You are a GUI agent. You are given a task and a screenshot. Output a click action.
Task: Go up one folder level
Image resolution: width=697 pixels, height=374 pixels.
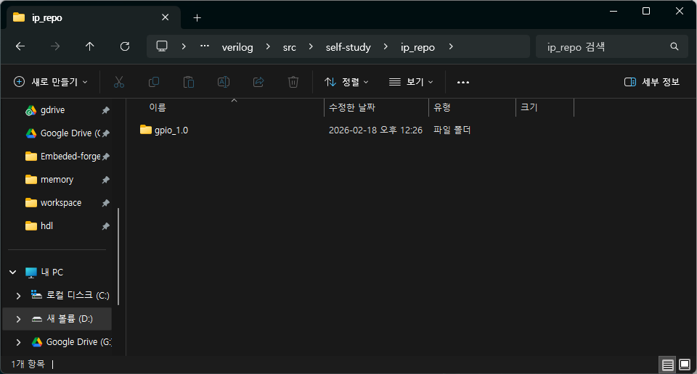click(90, 46)
